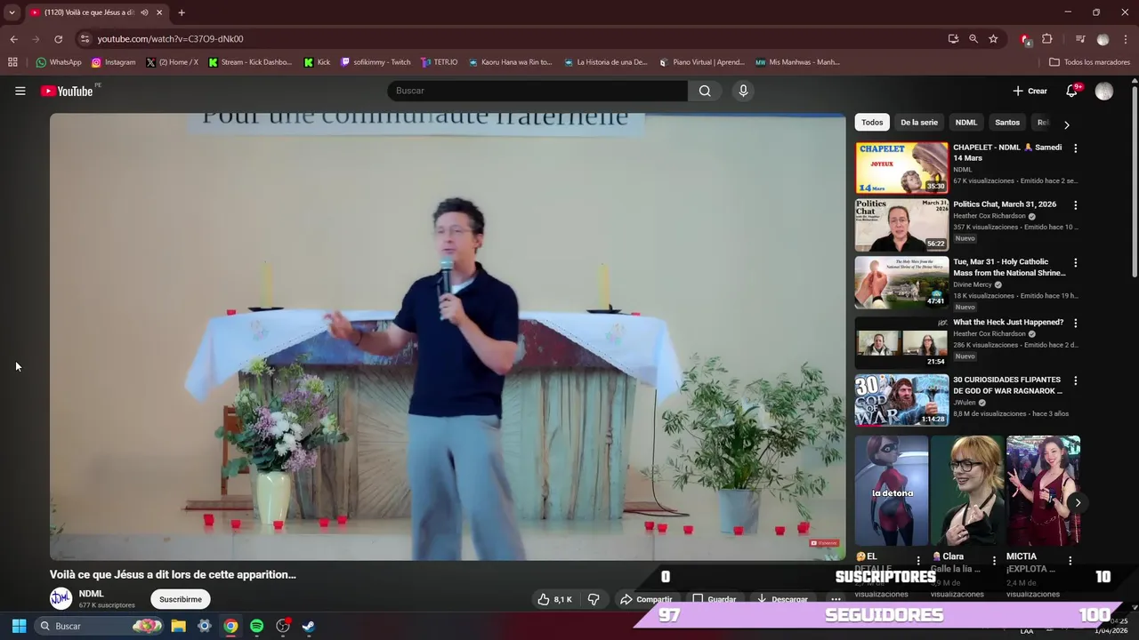Open the Clara short thumbnail

(x=967, y=491)
